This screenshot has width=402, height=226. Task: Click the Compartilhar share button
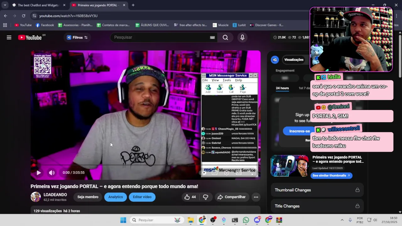[x=231, y=197]
